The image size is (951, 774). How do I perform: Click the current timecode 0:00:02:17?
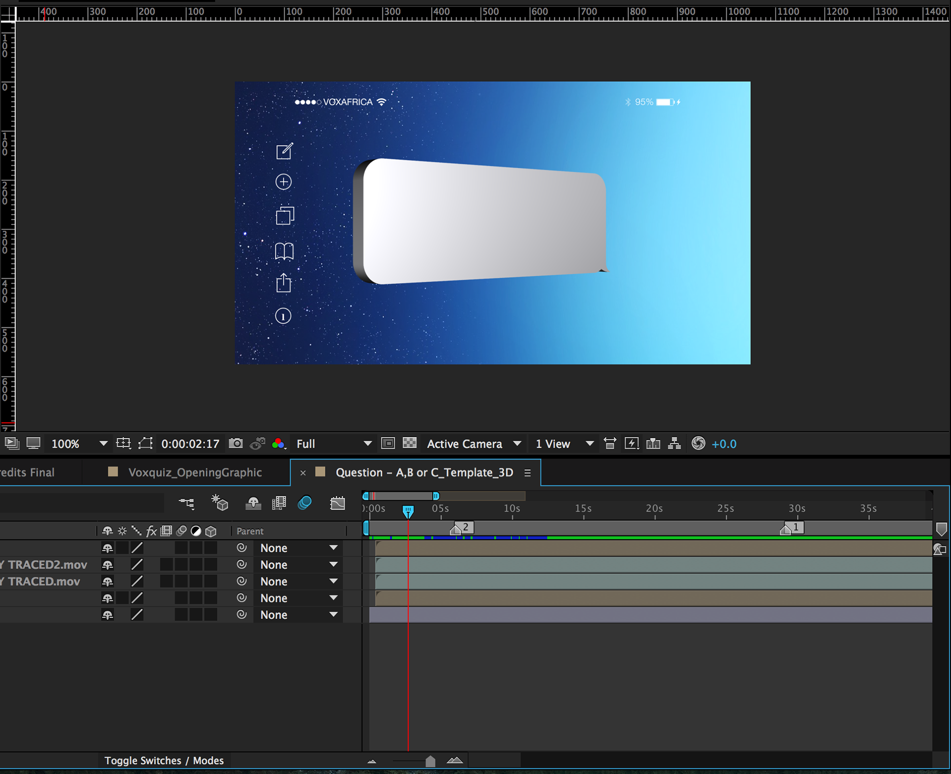pyautogui.click(x=190, y=444)
